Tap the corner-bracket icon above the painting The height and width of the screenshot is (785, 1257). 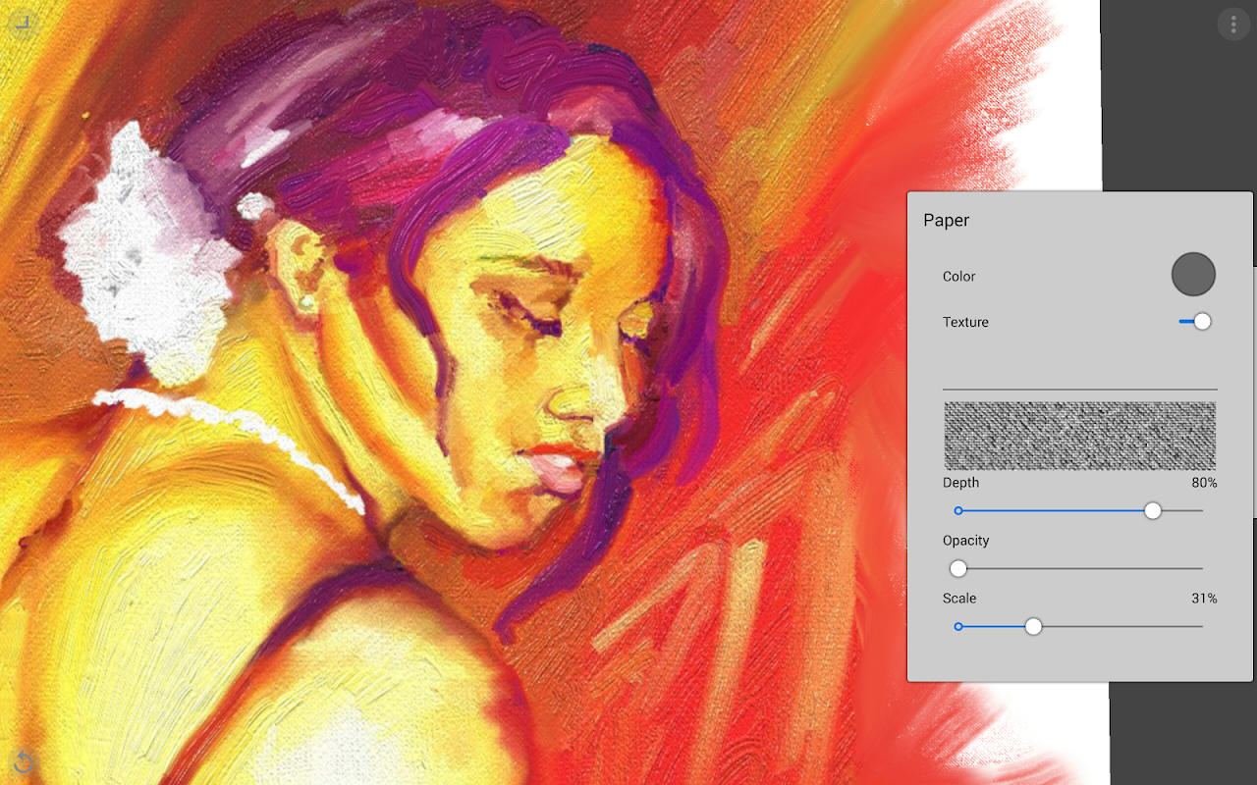coord(24,24)
